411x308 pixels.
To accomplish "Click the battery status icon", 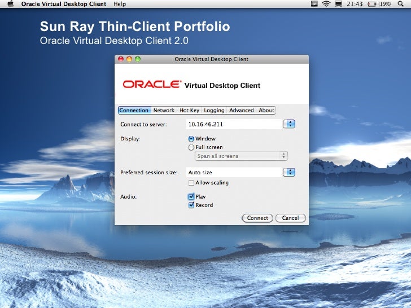I will 371,4.
